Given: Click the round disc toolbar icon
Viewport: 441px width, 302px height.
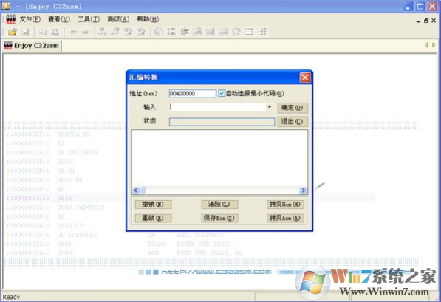Looking at the screenshot, I should (x=158, y=32).
